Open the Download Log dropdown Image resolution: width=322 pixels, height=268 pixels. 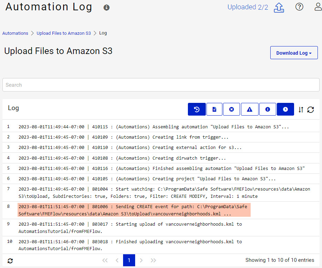(294, 53)
